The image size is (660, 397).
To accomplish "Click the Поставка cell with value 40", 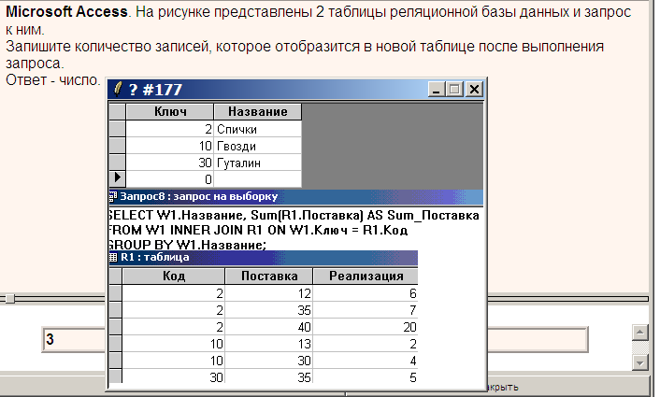I will coord(269,327).
